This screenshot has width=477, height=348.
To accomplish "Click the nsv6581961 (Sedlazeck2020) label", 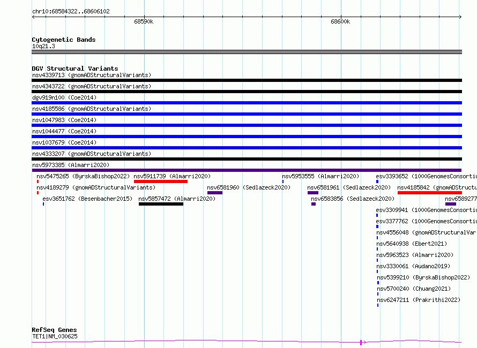I will click(349, 187).
